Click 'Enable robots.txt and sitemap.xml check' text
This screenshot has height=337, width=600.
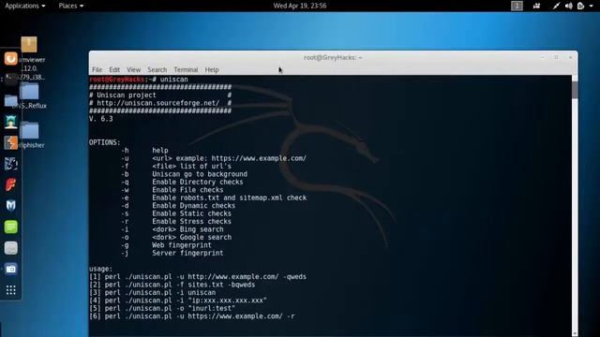click(x=229, y=198)
